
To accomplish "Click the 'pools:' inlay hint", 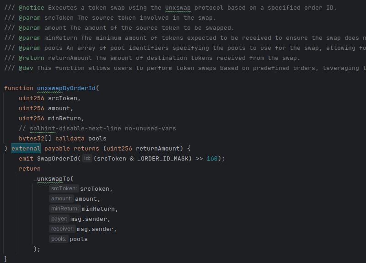I will click(59, 239).
